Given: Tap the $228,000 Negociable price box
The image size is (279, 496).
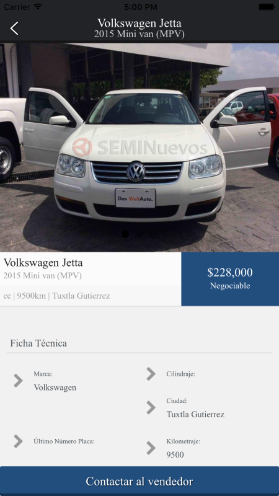Looking at the screenshot, I should pos(230,278).
